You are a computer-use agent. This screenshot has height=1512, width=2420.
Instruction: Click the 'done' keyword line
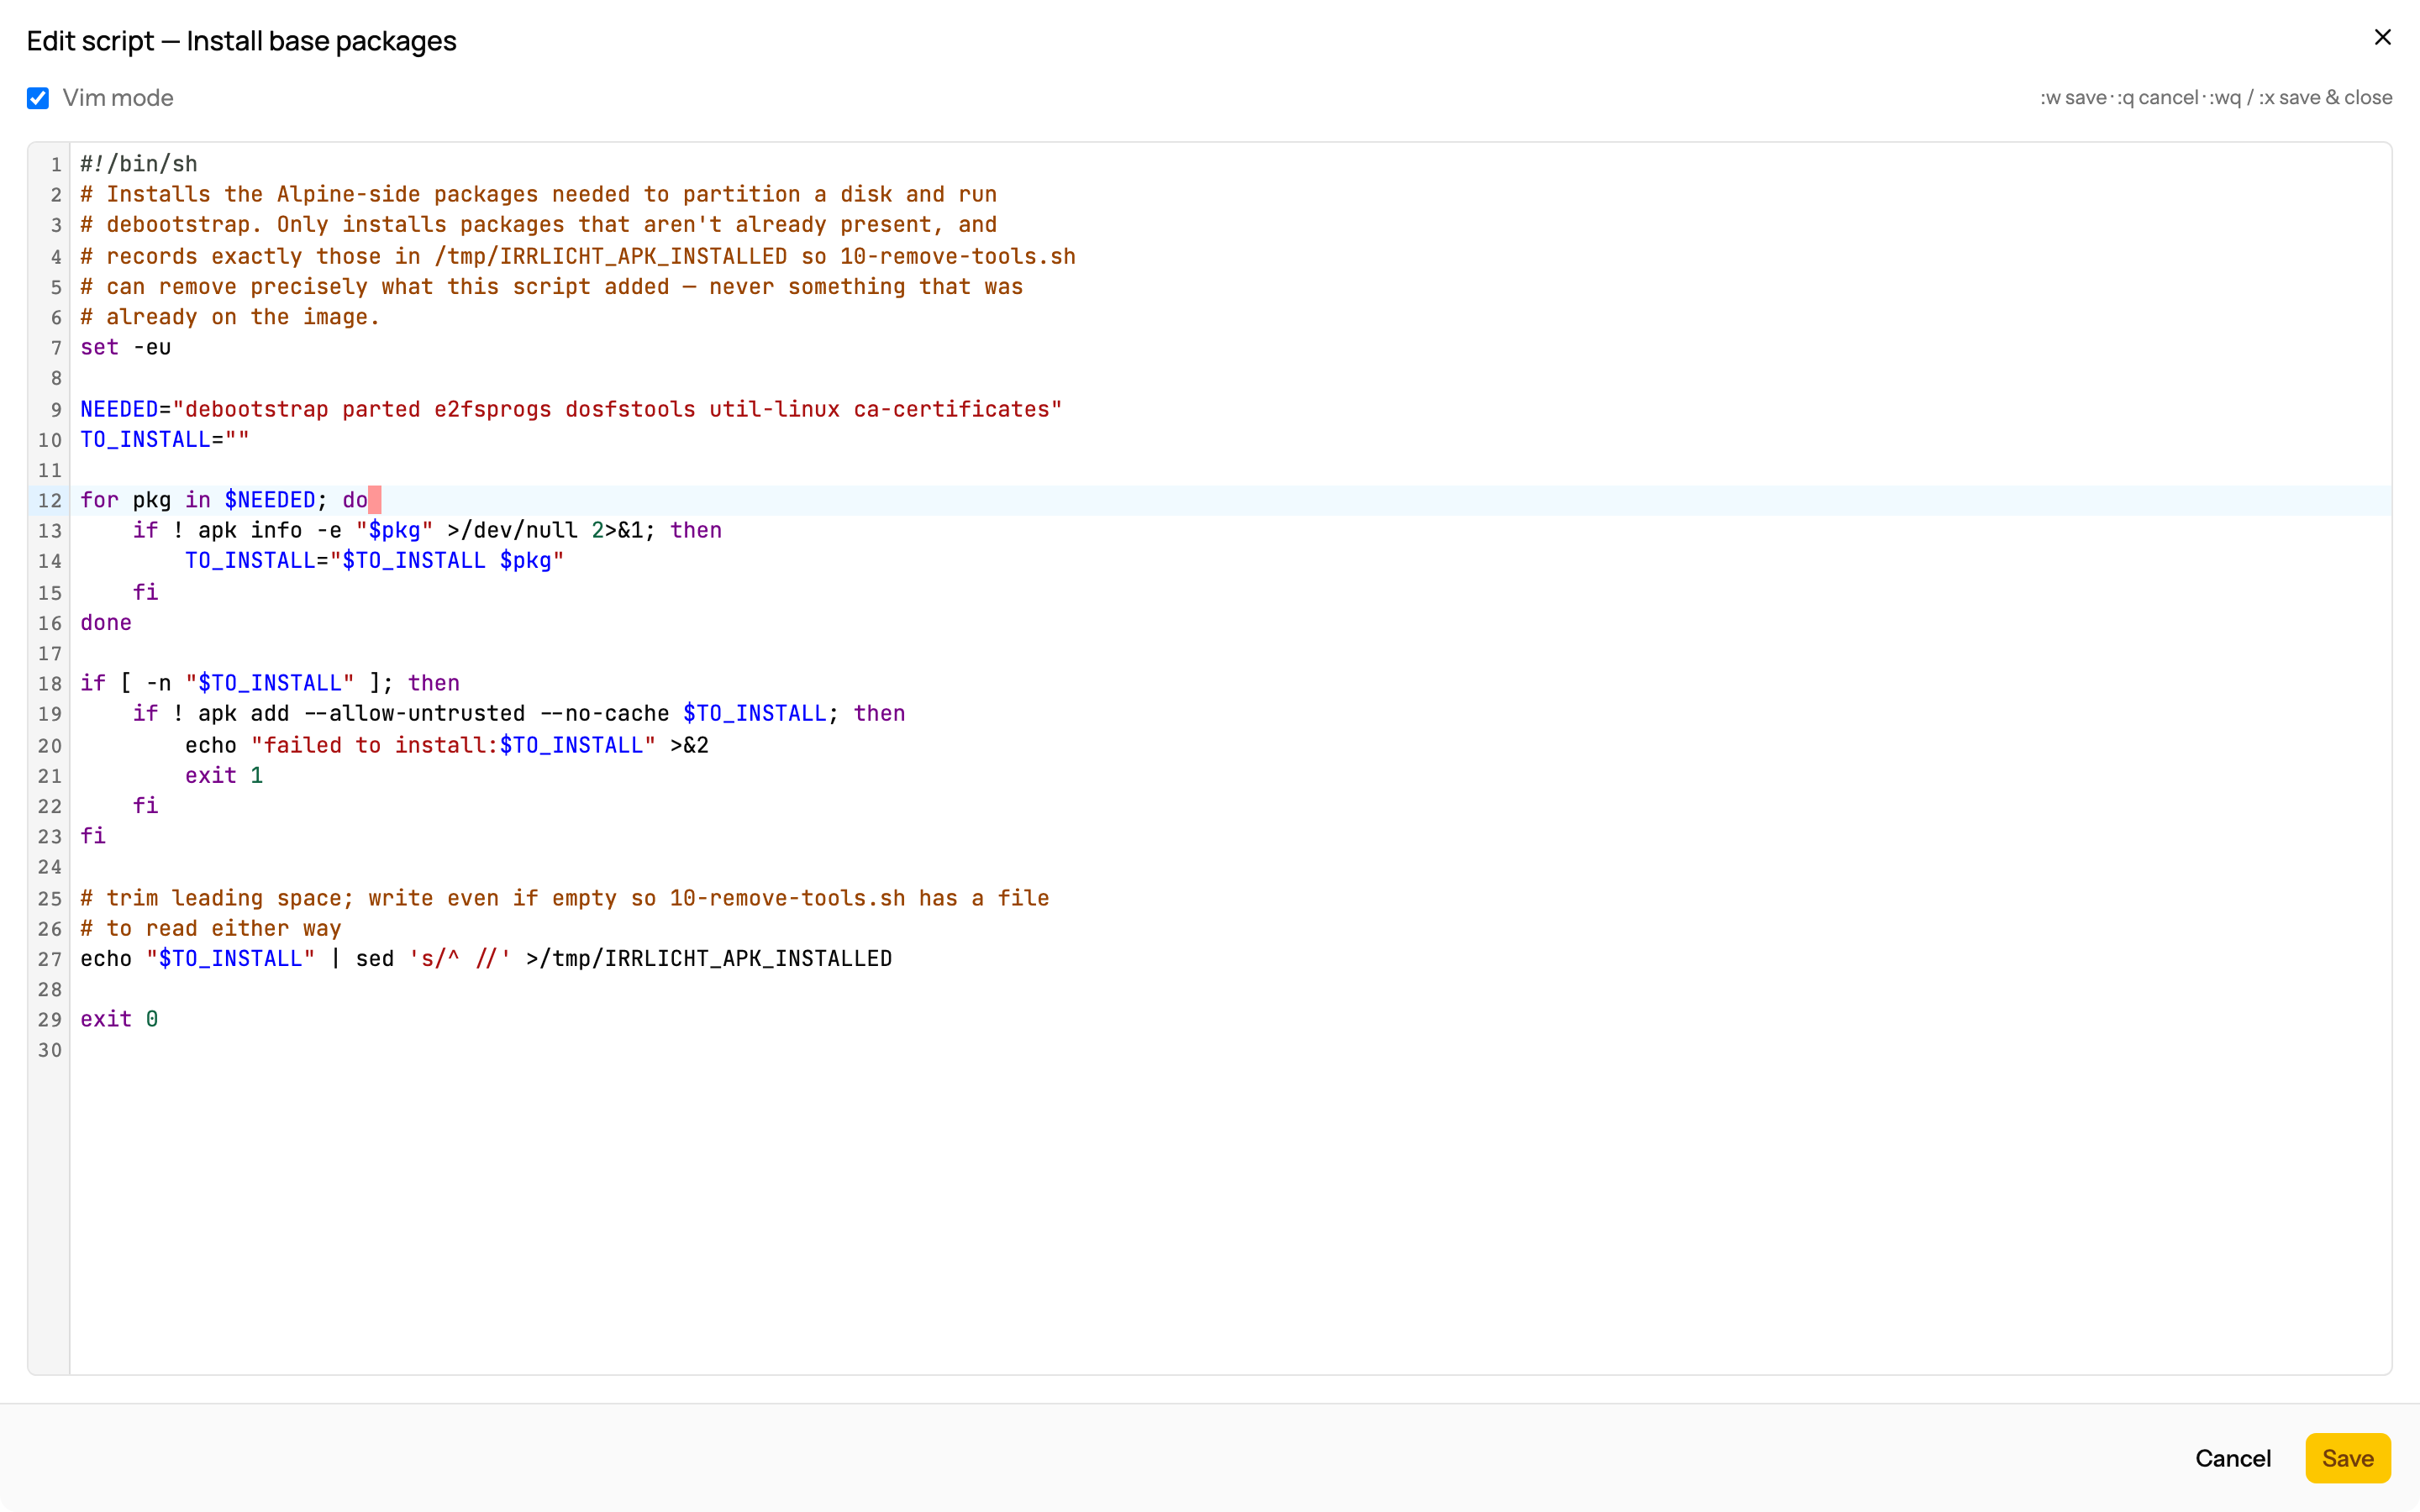(106, 622)
